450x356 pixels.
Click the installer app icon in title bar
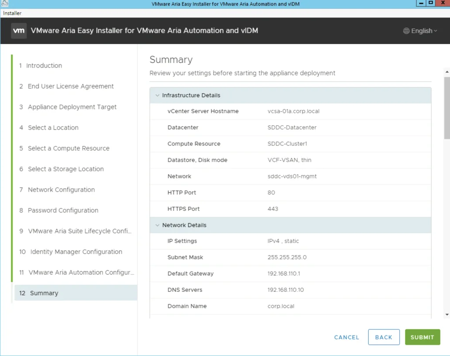click(4, 4)
